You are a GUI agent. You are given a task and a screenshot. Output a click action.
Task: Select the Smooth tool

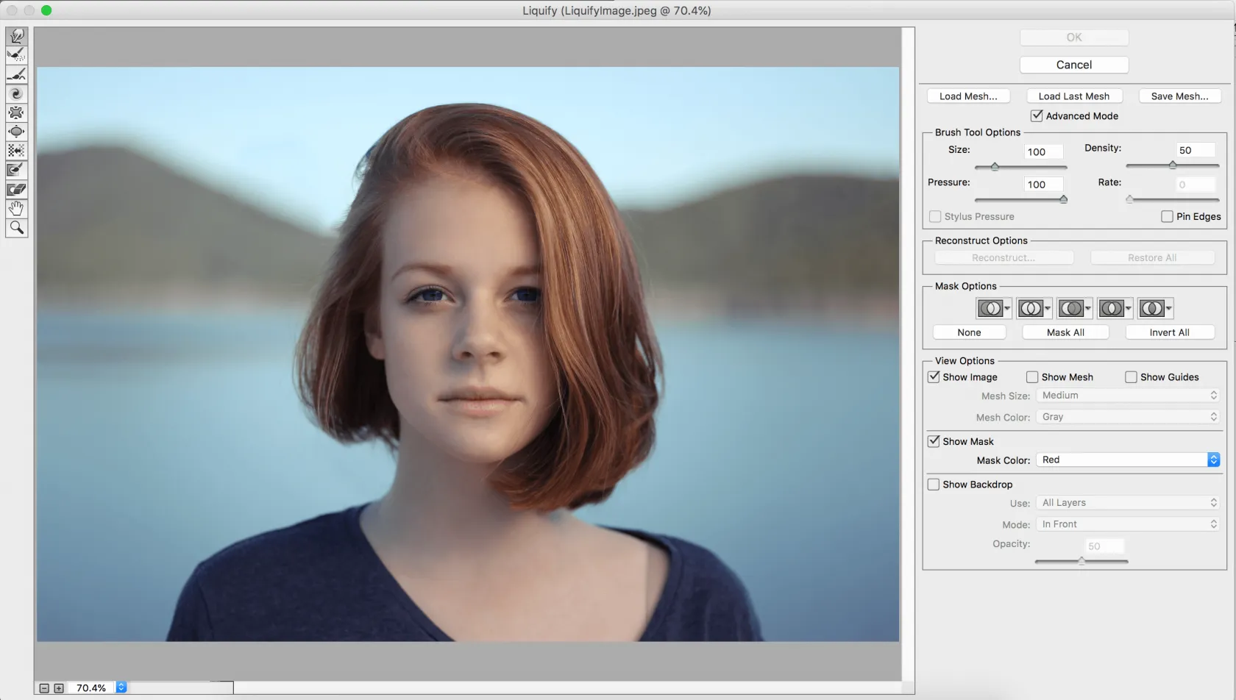16,74
